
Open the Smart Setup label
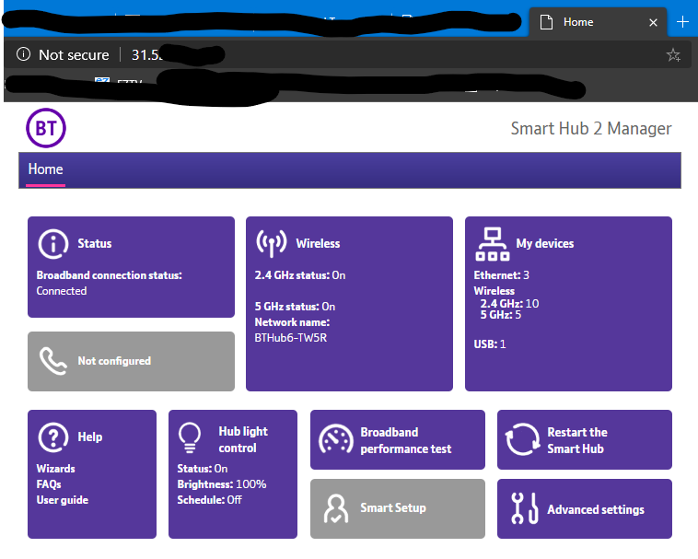(393, 507)
